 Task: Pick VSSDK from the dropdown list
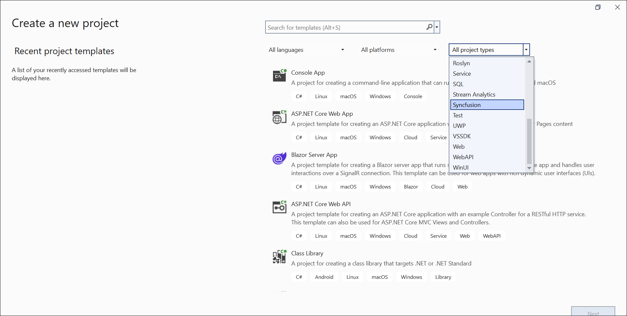click(x=487, y=136)
